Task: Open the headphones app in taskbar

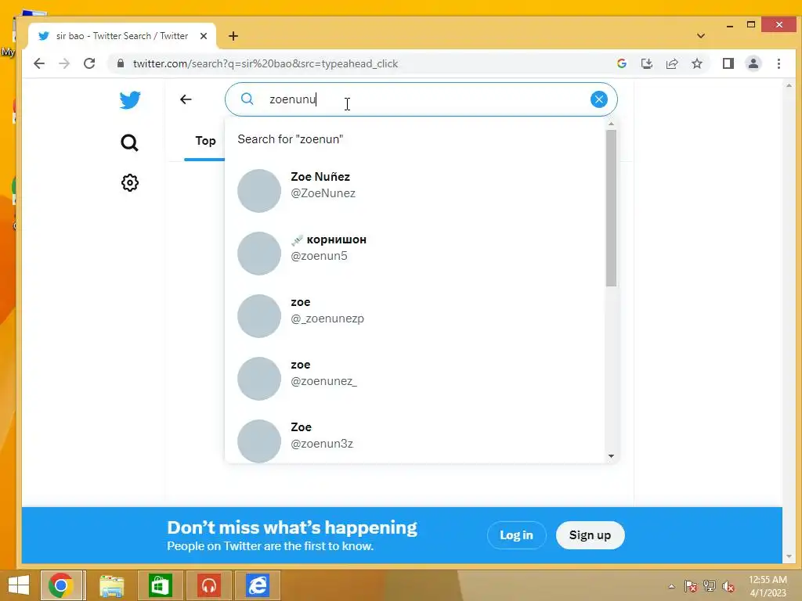Action: click(208, 585)
